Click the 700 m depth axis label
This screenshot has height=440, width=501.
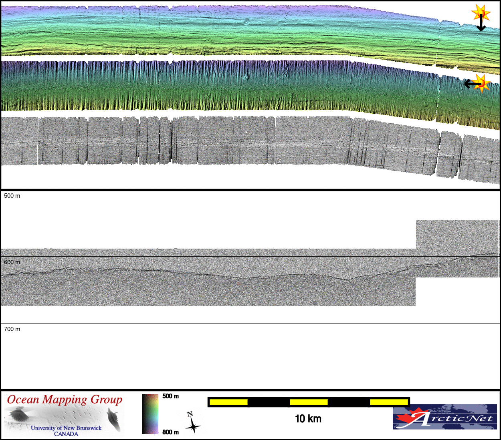(x=12, y=329)
